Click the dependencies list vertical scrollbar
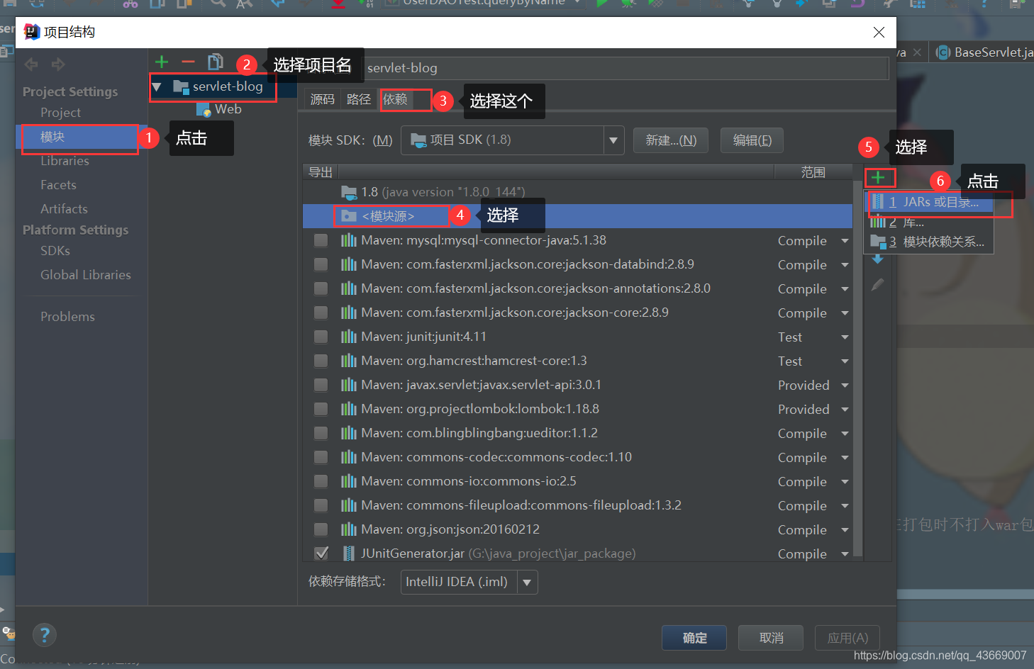This screenshot has height=669, width=1034. coord(857,369)
